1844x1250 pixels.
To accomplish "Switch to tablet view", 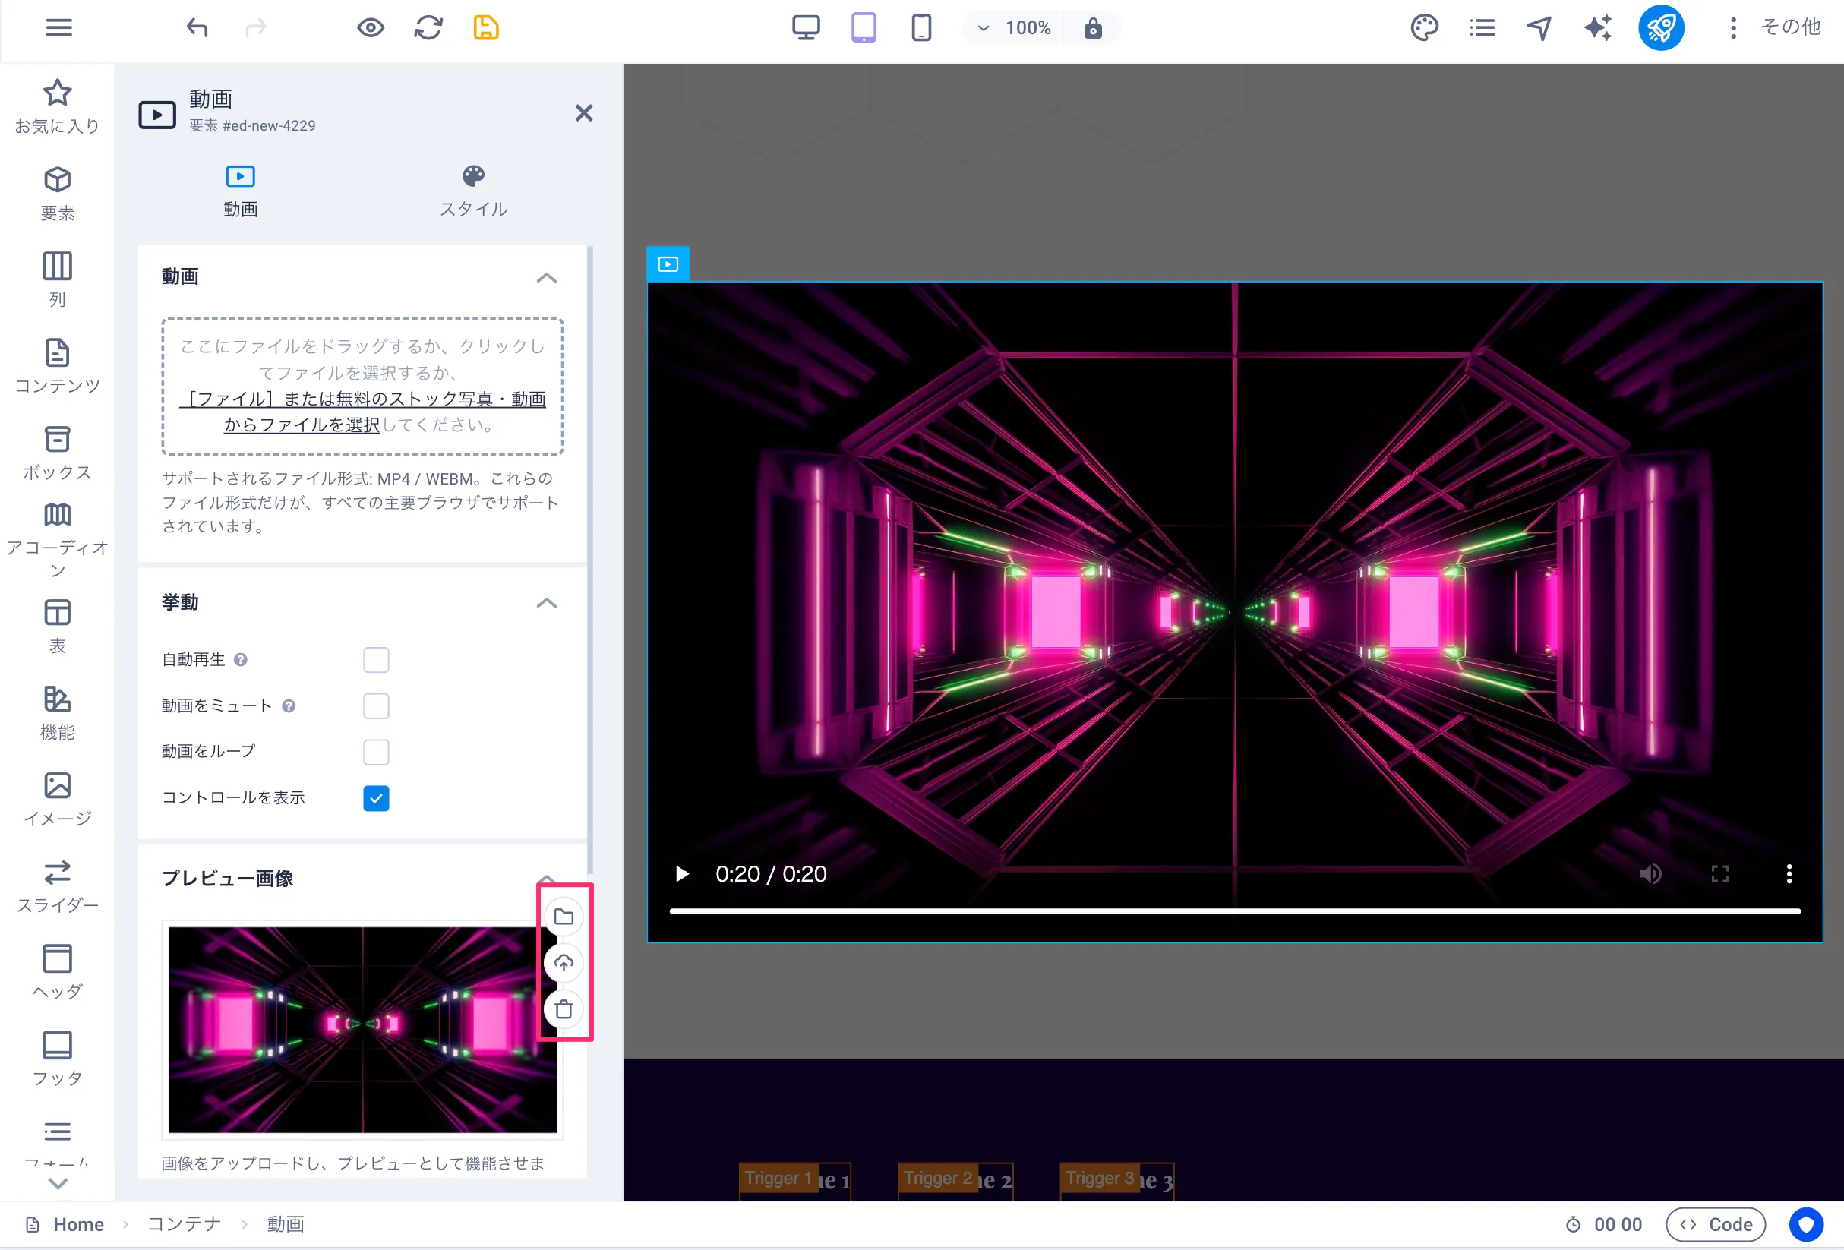I will [864, 28].
